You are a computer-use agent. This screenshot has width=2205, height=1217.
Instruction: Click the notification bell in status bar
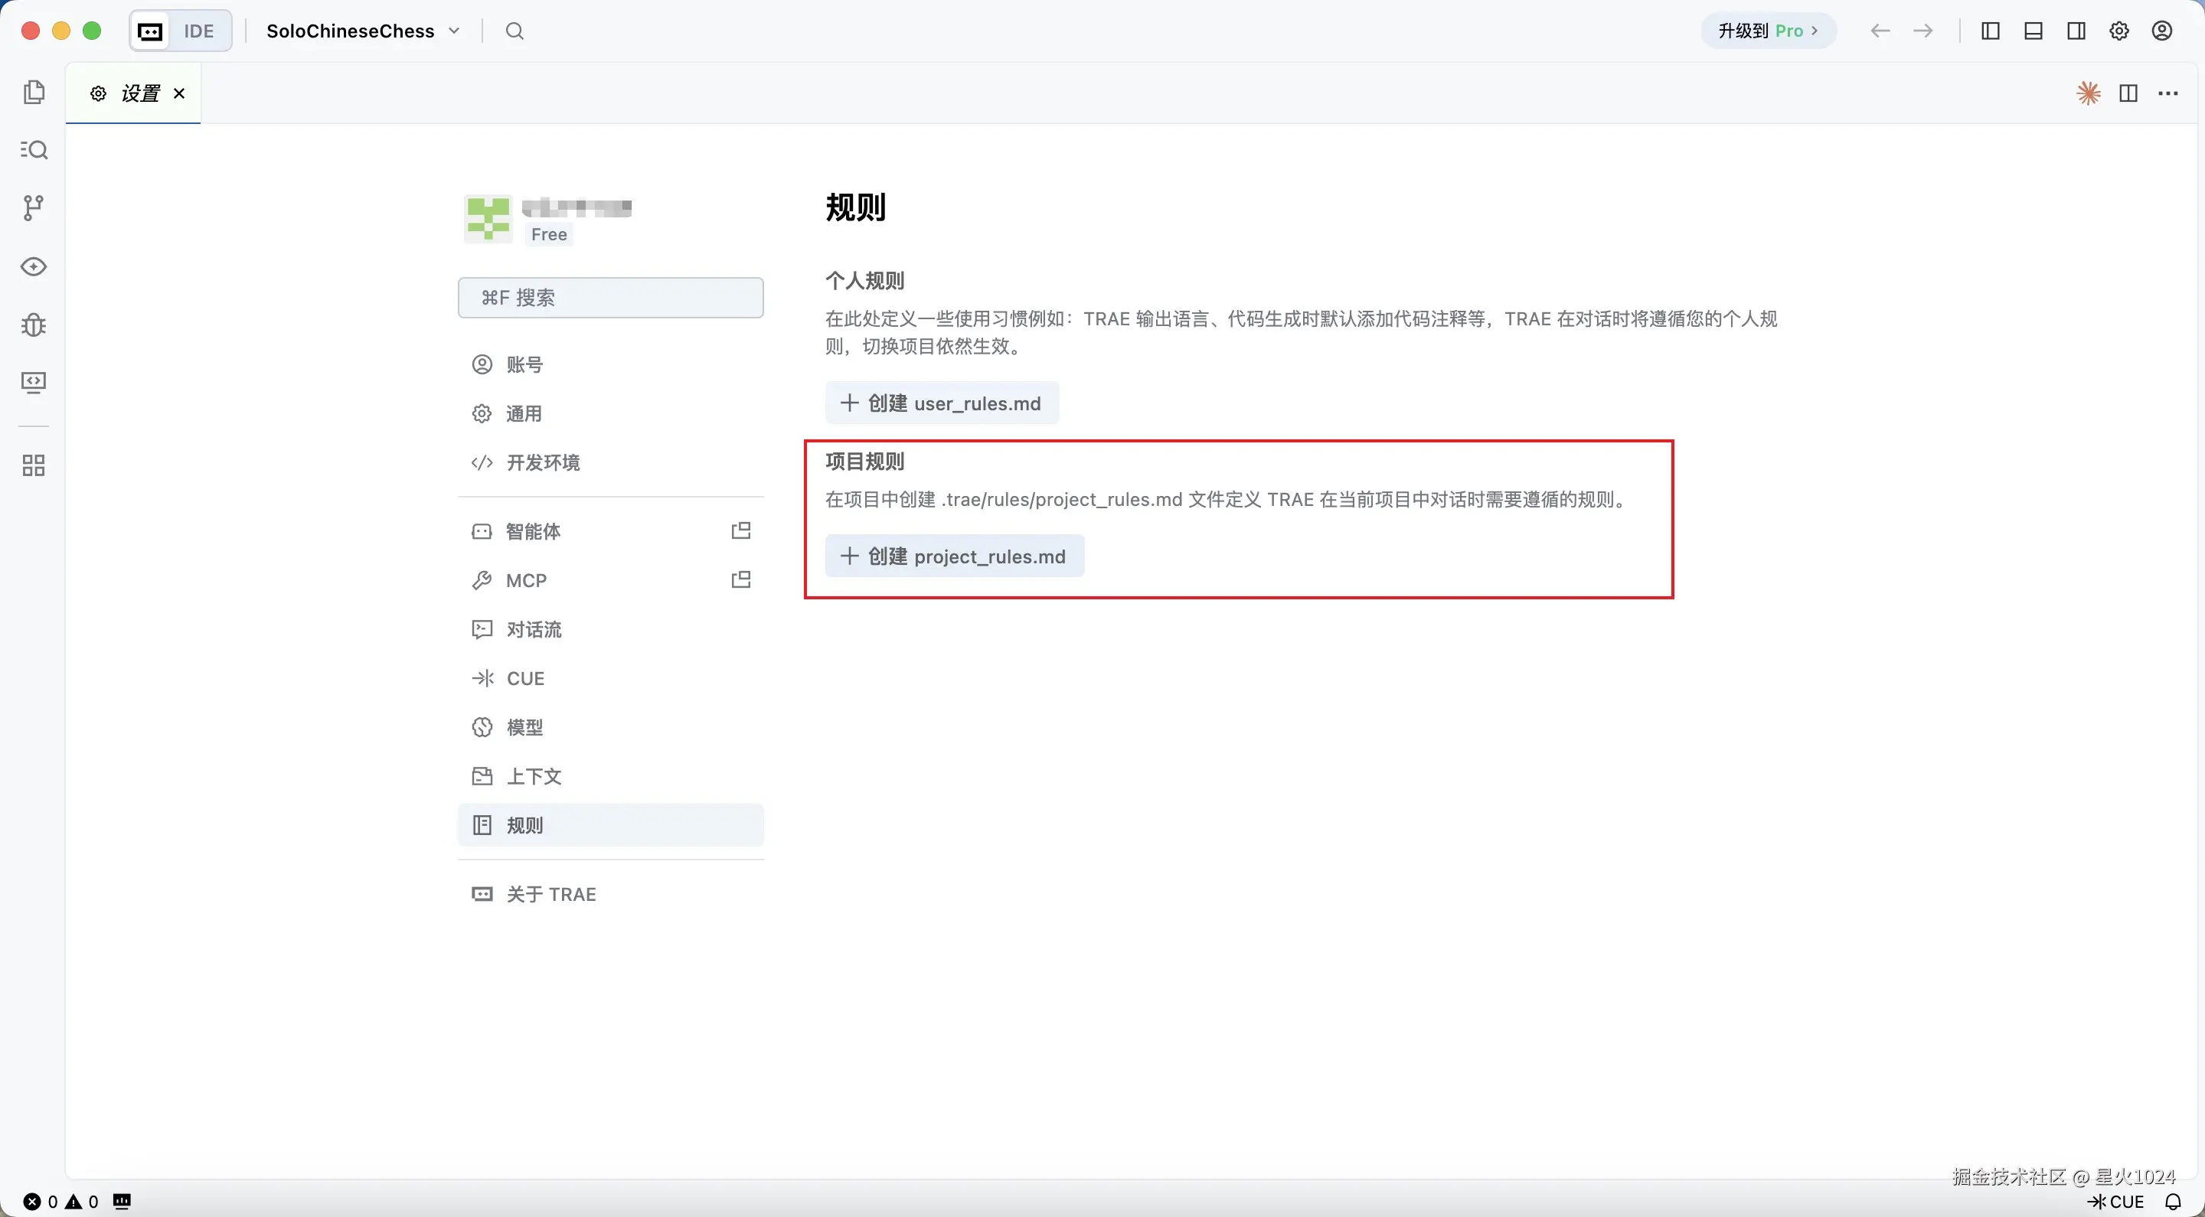coord(2174,1202)
